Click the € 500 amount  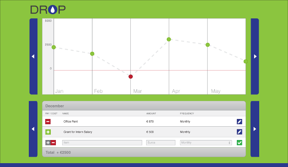150,132
